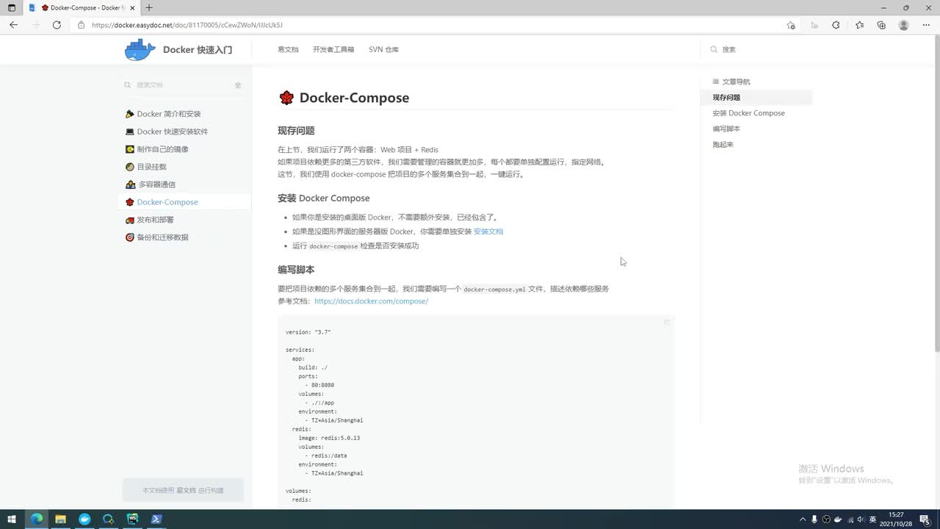The height and width of the screenshot is (529, 940).
Task: Click the 本文档使用 易文档 进行构建 footer button
Action: 183,490
